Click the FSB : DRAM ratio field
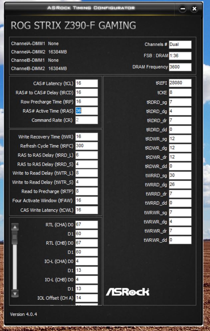Viewport: 210px width, 331px height. click(x=180, y=56)
